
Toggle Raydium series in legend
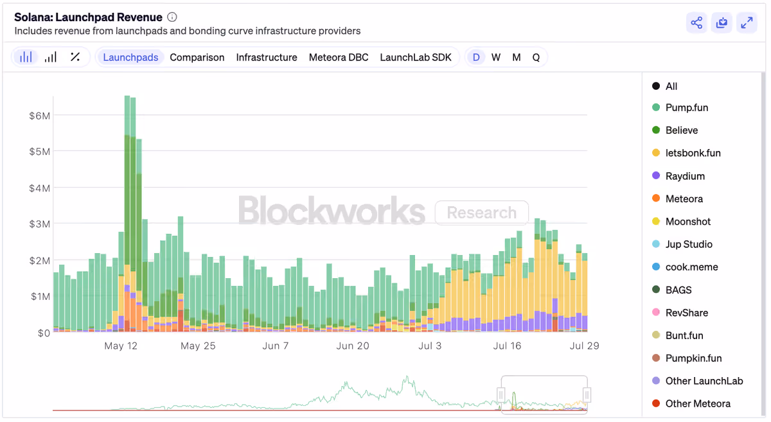(x=678, y=176)
